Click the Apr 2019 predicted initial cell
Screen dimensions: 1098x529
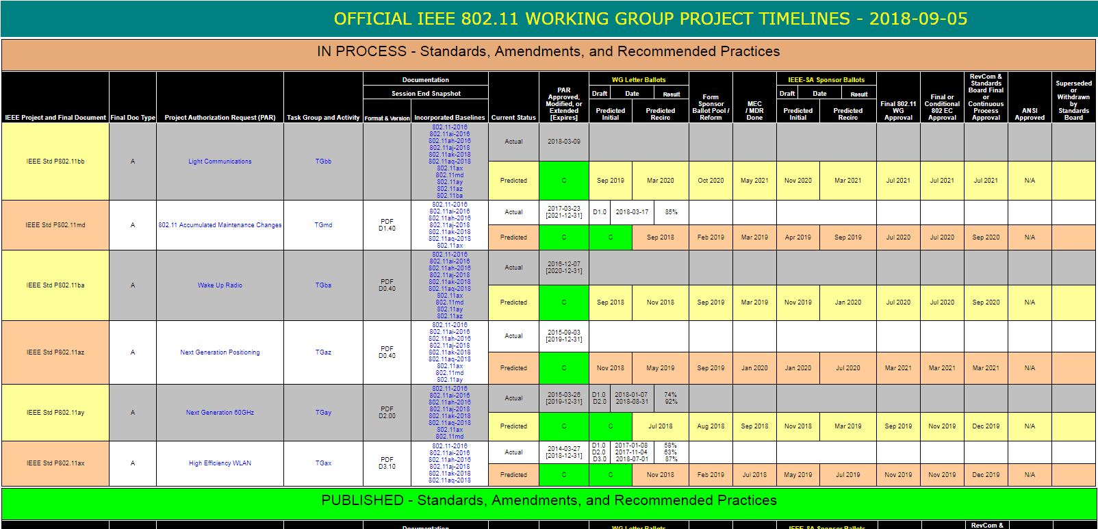(798, 237)
